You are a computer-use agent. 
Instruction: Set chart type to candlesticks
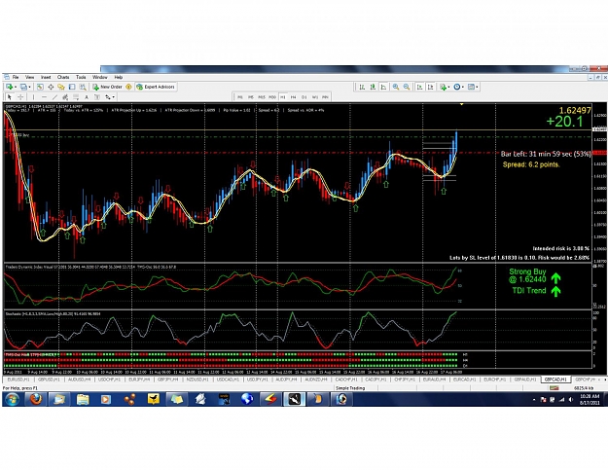373,87
